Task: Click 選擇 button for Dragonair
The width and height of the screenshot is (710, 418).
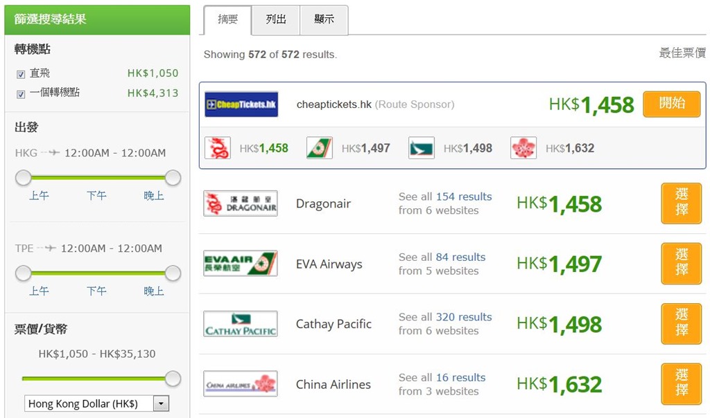Action: pos(682,203)
